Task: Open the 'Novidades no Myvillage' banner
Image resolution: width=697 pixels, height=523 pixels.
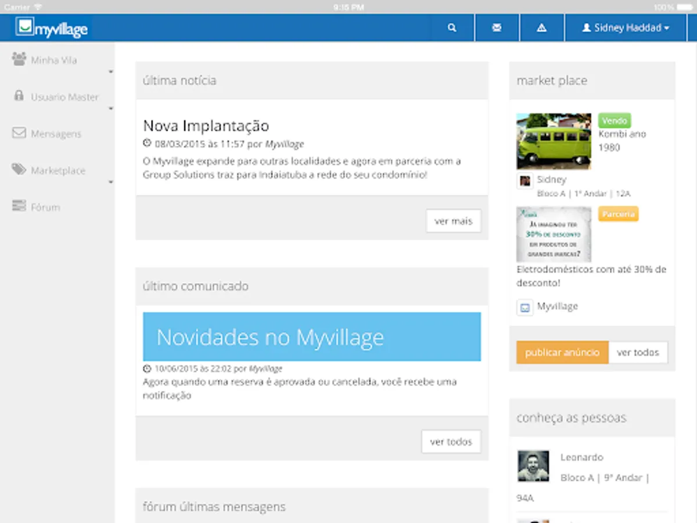Action: point(312,337)
